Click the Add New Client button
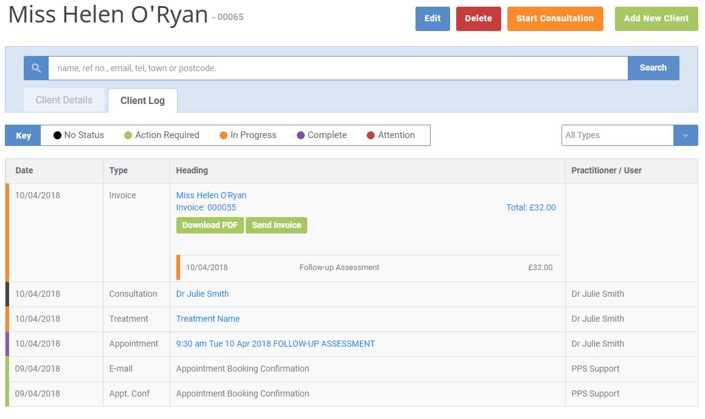Image resolution: width=705 pixels, height=419 pixels. [656, 18]
